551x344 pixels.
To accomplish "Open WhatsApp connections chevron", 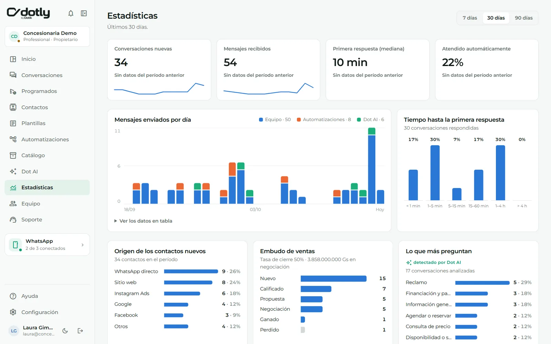I will [82, 245].
